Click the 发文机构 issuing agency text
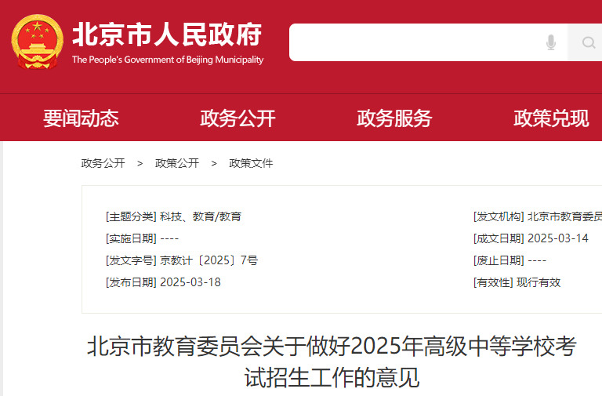 [564, 216]
